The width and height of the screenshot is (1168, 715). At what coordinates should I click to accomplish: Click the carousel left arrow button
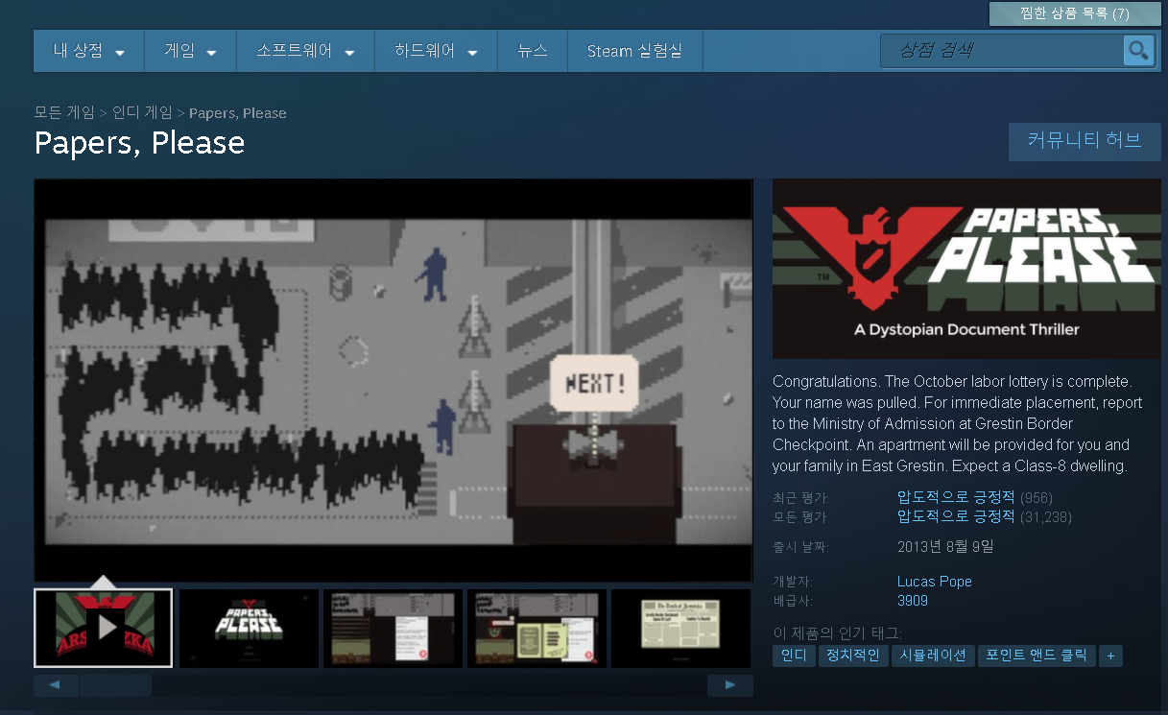click(56, 685)
